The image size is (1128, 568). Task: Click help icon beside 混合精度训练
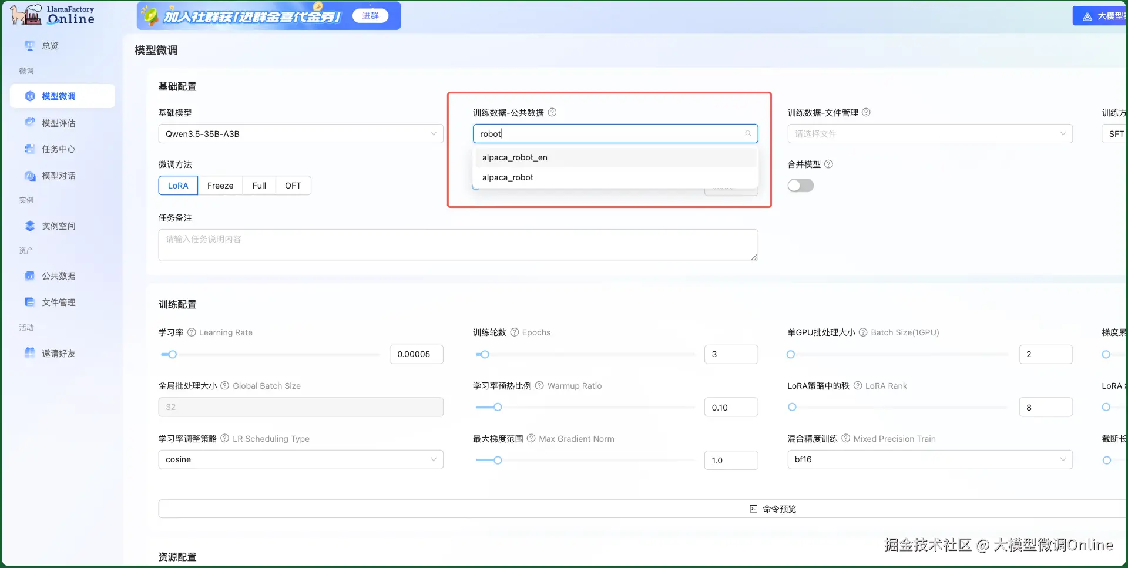846,439
